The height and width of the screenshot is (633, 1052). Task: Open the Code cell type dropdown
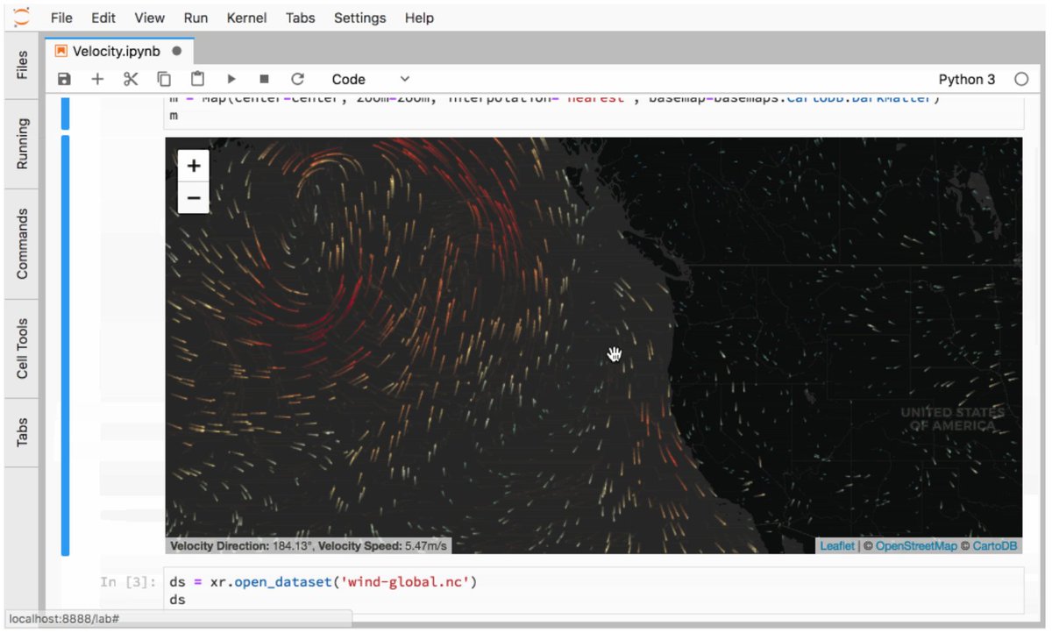[370, 79]
